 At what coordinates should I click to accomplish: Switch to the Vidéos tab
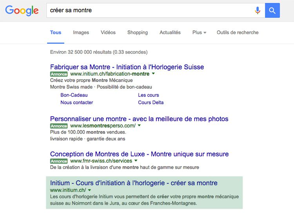pos(108,32)
